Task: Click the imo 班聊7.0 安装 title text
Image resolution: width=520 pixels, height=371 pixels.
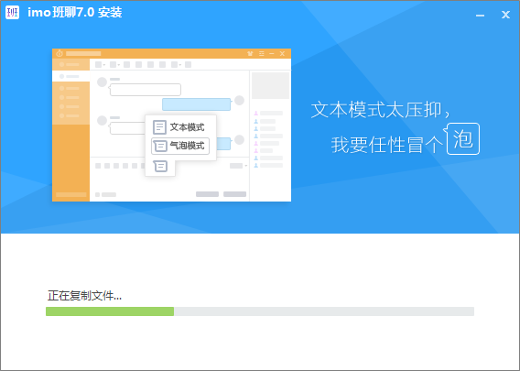Action: (75, 13)
